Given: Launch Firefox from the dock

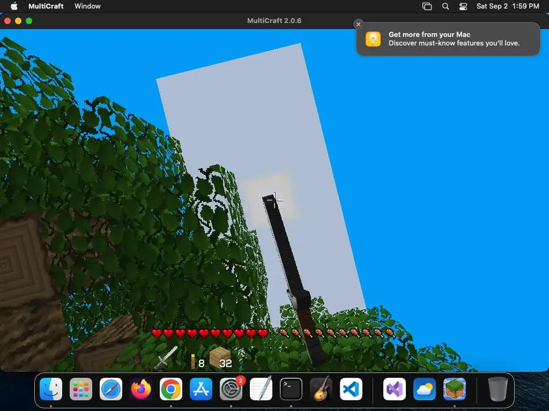Looking at the screenshot, I should pos(141,389).
